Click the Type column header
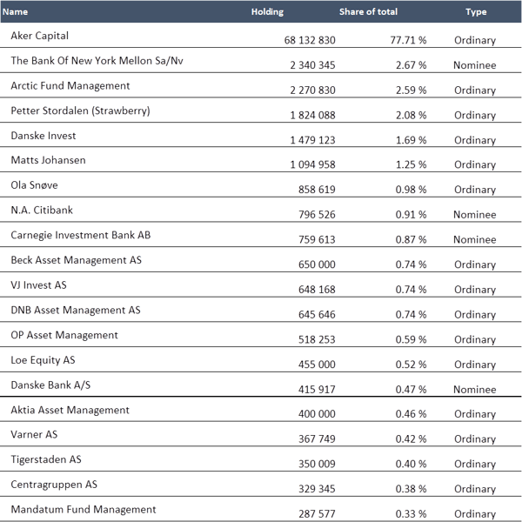This screenshot has height=522, width=522. click(476, 12)
